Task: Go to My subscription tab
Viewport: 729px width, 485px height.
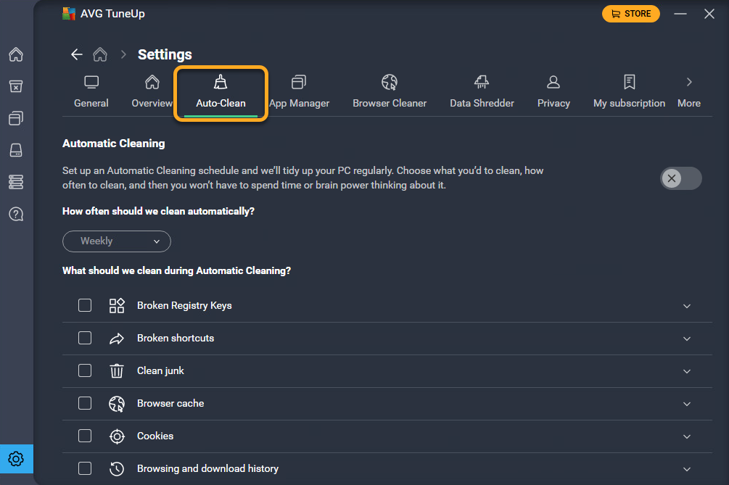Action: tap(629, 91)
